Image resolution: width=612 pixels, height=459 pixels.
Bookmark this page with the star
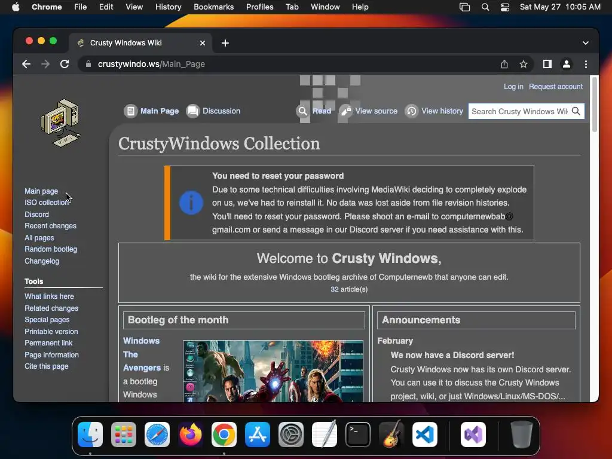point(524,64)
